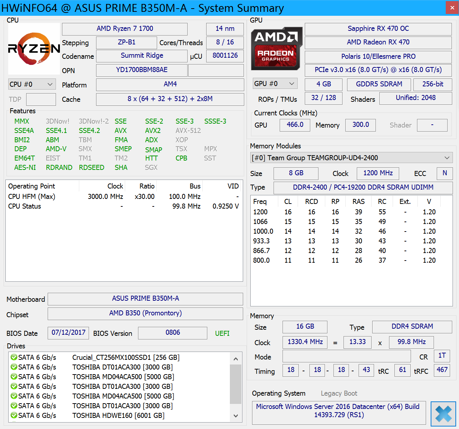Click the 14 nm process field
The width and height of the screenshot is (459, 429).
pyautogui.click(x=225, y=29)
